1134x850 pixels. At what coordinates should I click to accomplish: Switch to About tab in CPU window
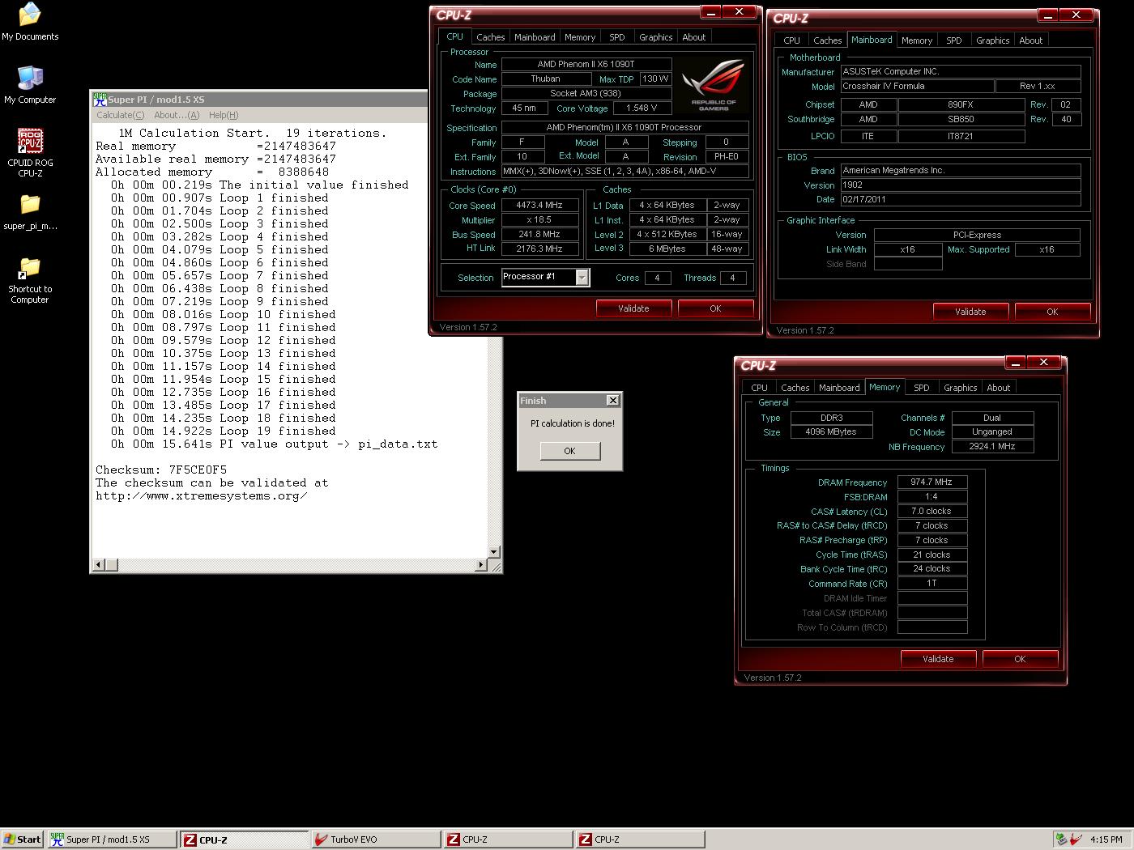click(x=693, y=37)
